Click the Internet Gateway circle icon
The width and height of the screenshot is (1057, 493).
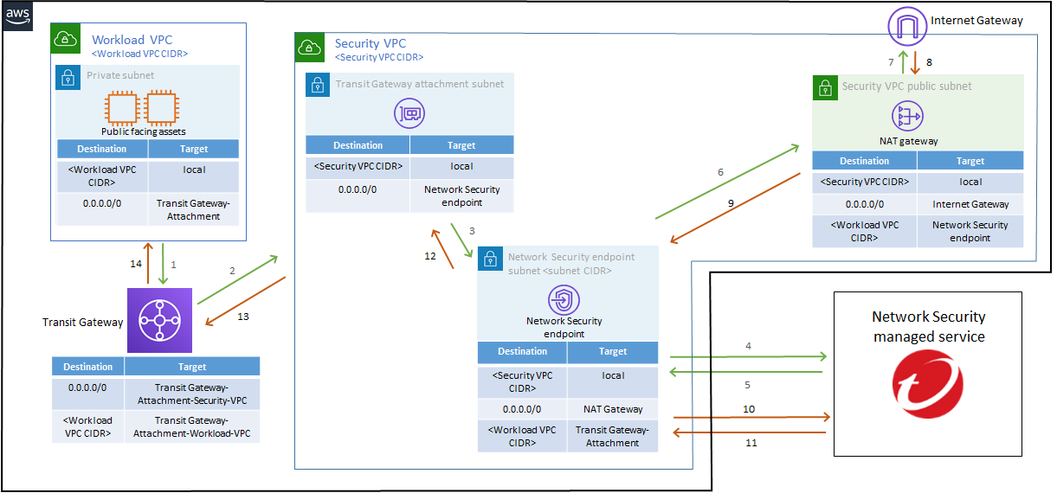pos(907,26)
